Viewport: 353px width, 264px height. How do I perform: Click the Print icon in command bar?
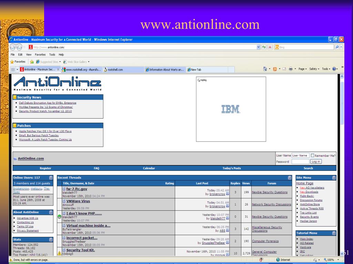coord(291,69)
